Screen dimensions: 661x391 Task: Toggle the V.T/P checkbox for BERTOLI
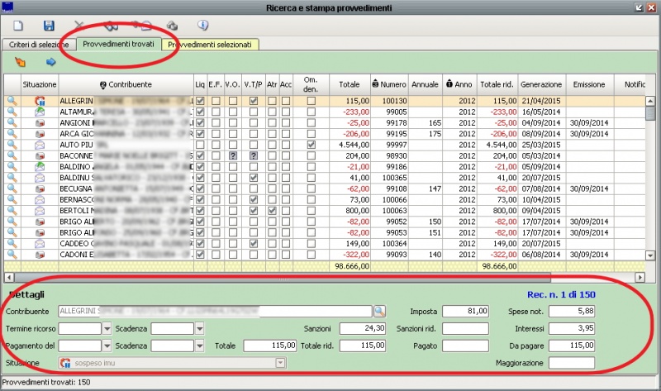254,212
